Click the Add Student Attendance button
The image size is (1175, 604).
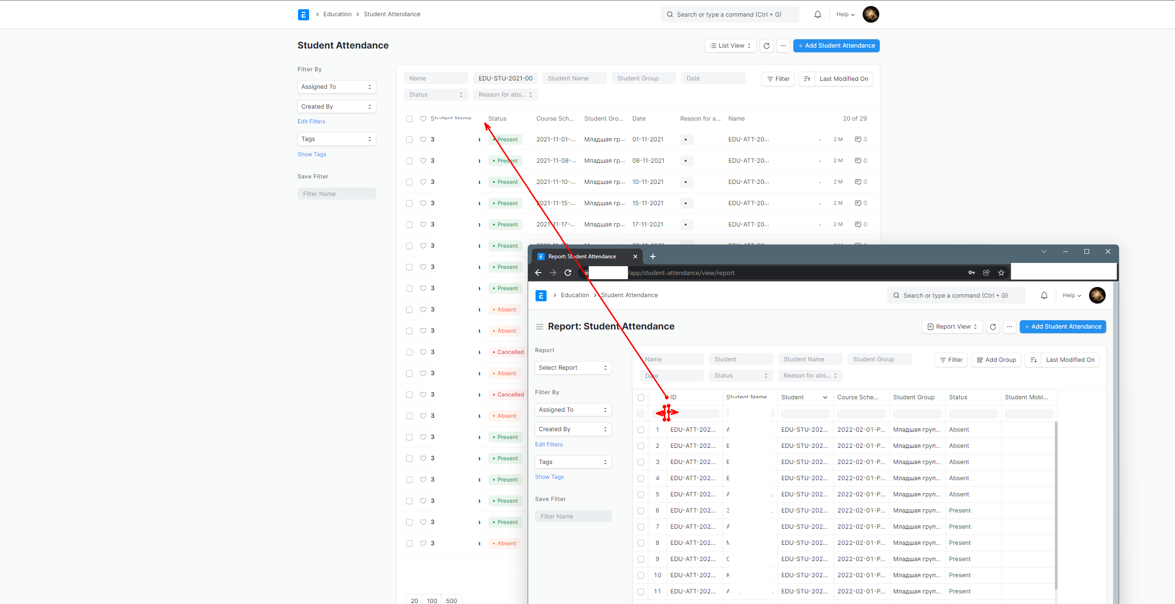[836, 45]
